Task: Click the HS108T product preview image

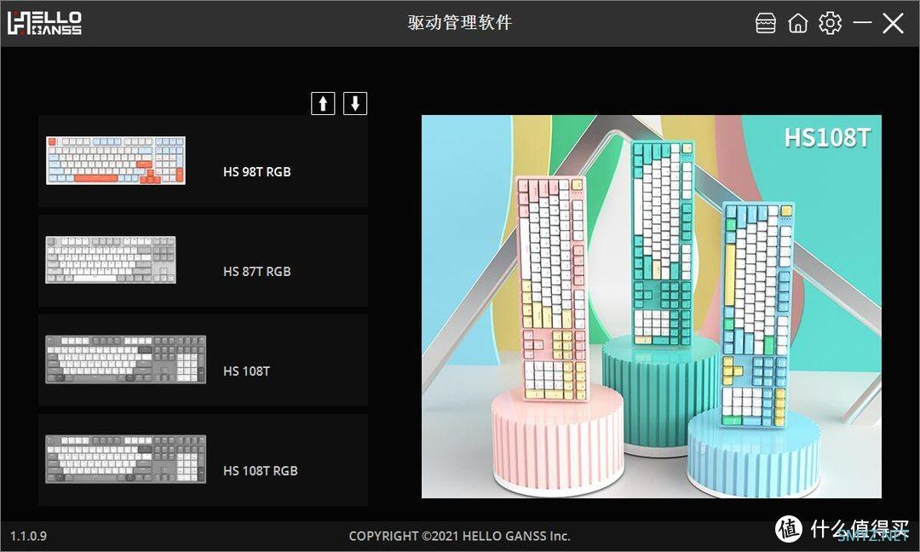Action: [652, 306]
